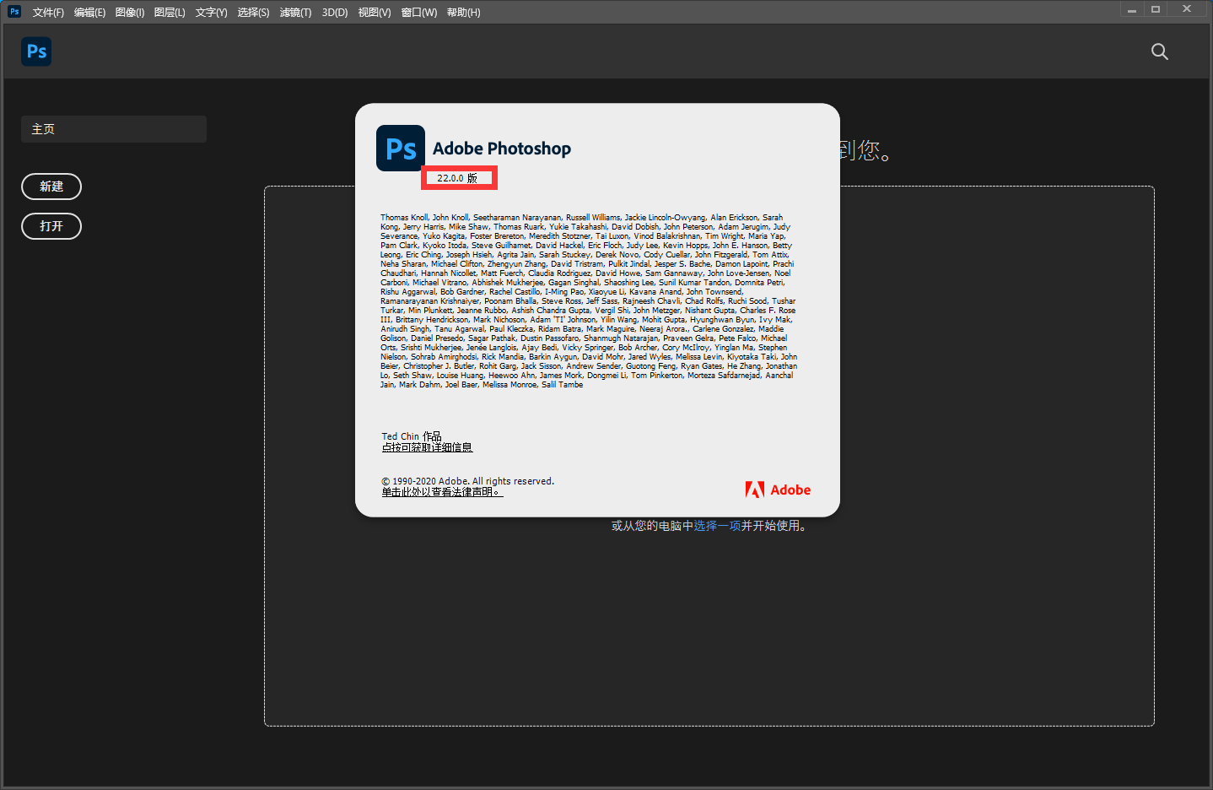Open the 3D(D) menu
1213x790 pixels.
tap(335, 13)
